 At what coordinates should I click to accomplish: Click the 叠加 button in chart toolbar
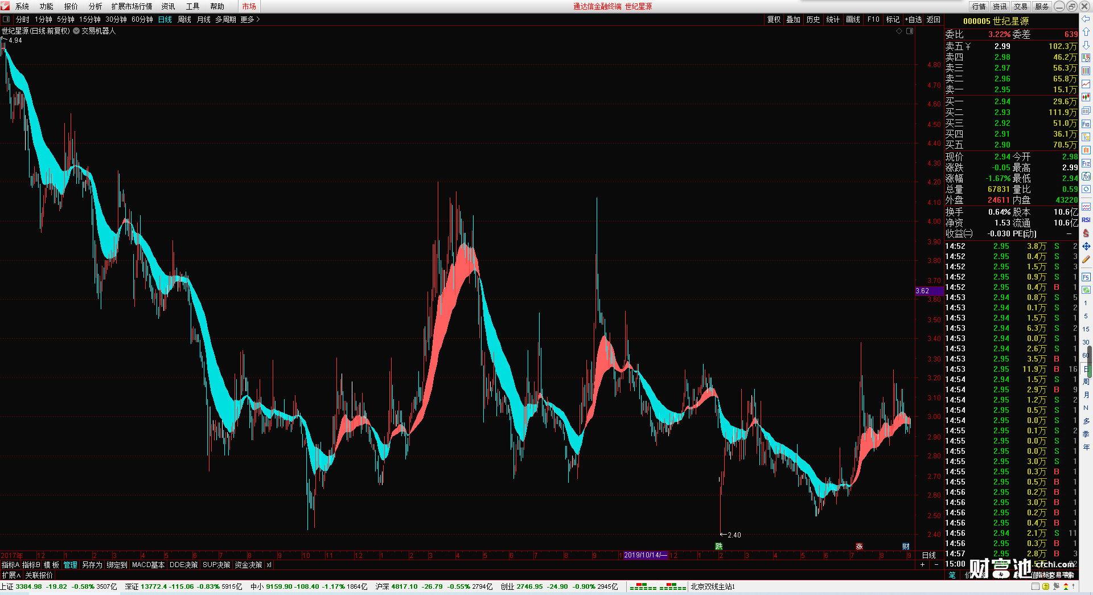point(794,19)
